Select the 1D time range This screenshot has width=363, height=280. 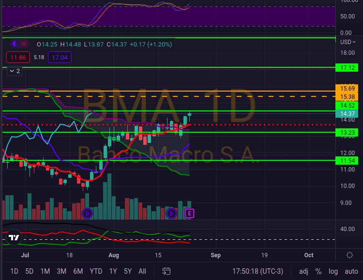point(14,271)
